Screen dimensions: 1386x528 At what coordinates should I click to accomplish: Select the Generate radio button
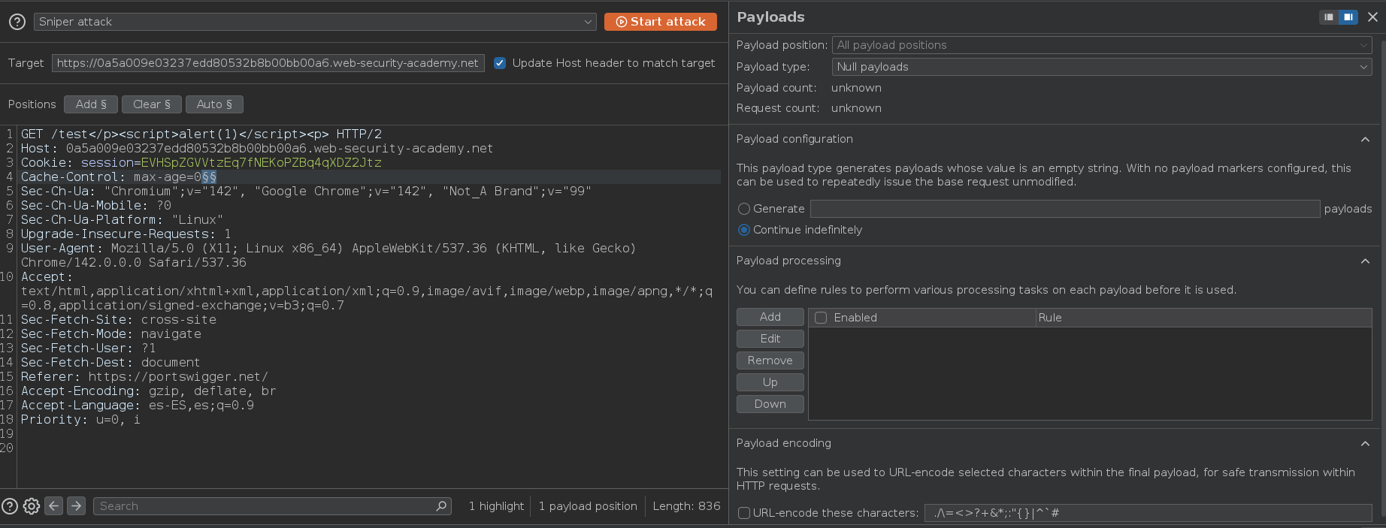pos(744,209)
